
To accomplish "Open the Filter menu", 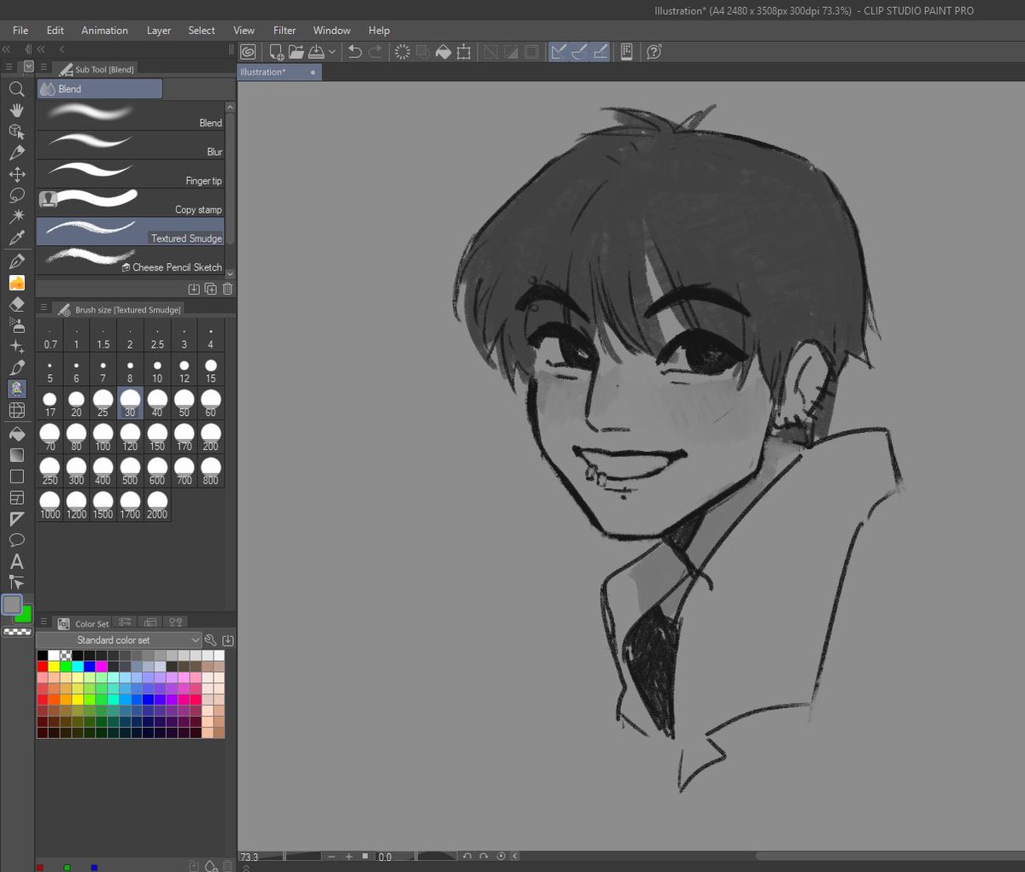I will coord(284,30).
